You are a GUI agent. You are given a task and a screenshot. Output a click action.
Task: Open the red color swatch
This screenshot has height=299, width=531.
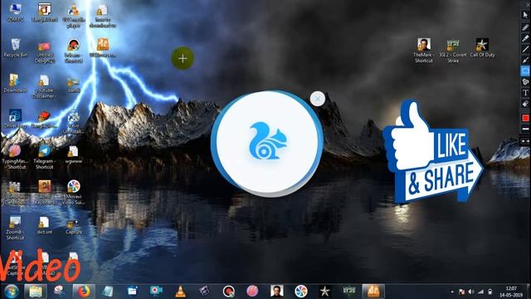[x=525, y=118]
